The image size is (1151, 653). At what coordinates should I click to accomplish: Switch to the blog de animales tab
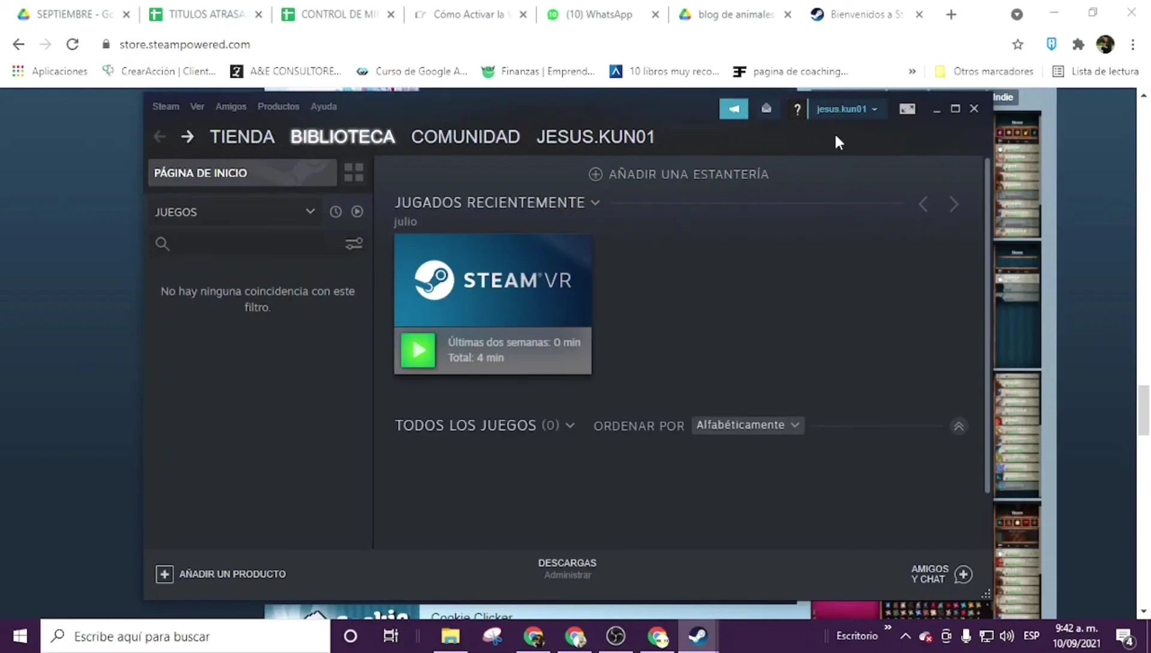click(x=736, y=14)
